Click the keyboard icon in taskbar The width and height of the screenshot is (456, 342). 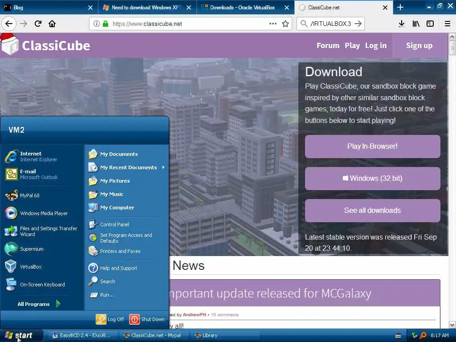pos(398,336)
